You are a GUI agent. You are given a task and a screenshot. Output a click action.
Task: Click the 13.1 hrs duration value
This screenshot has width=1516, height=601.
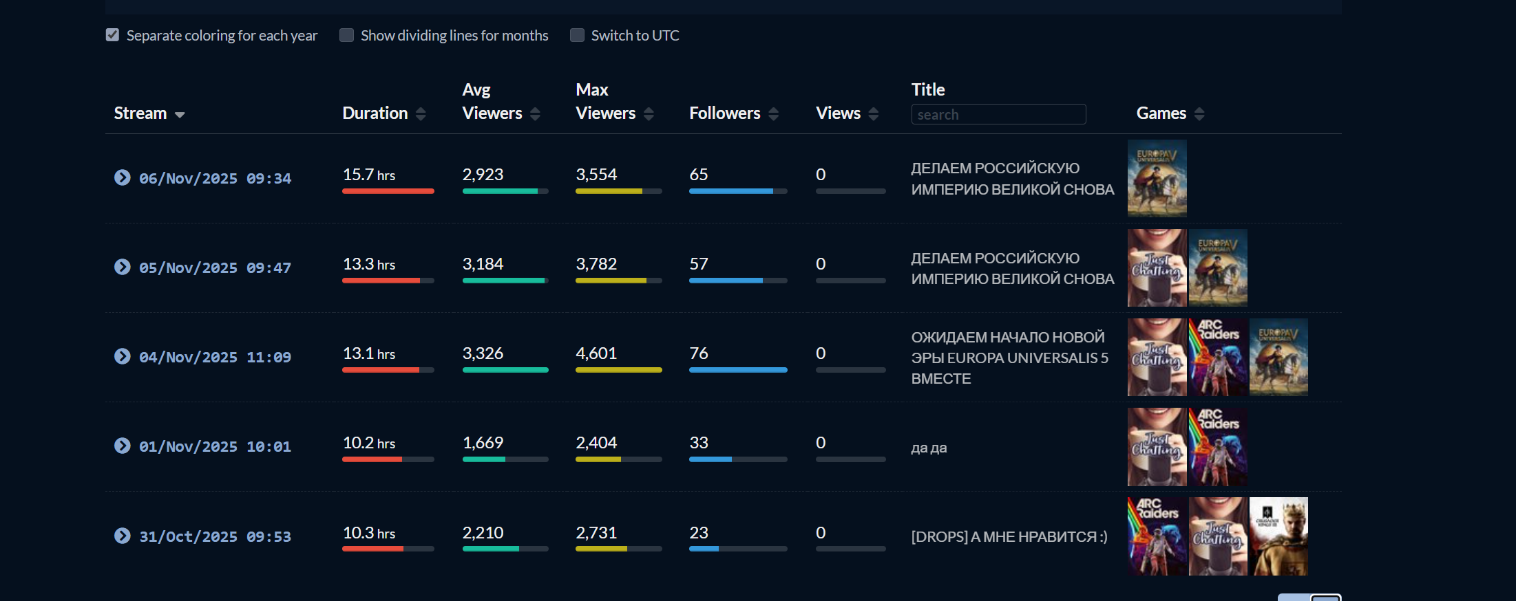369,353
